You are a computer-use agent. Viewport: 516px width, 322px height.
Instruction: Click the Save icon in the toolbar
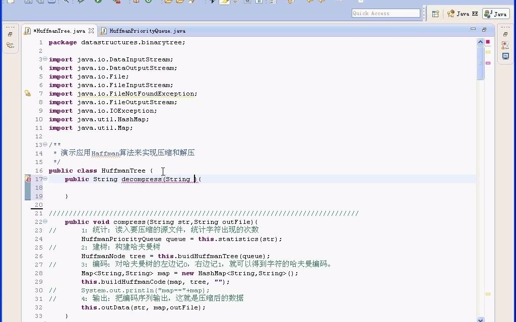pyautogui.click(x=28, y=2)
